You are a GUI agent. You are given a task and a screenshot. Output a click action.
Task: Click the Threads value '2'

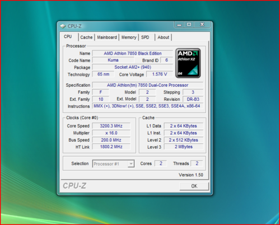197,163
